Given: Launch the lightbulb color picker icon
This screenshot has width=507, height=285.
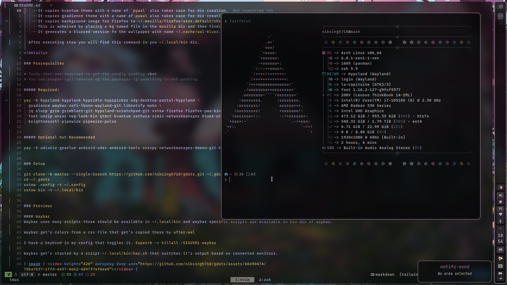Looking at the screenshot, I should [x=500, y=258].
